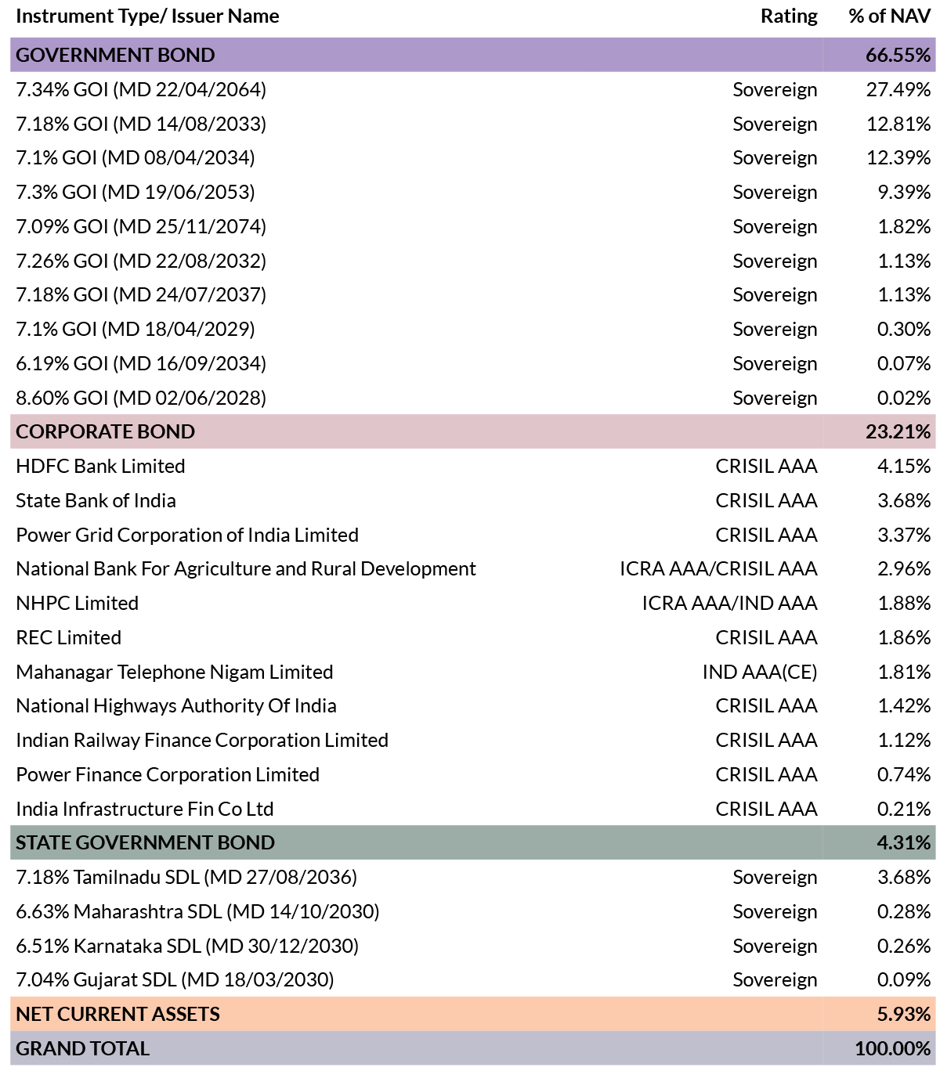The width and height of the screenshot is (940, 1071).
Task: Click the Rating column header
Action: 788,16
